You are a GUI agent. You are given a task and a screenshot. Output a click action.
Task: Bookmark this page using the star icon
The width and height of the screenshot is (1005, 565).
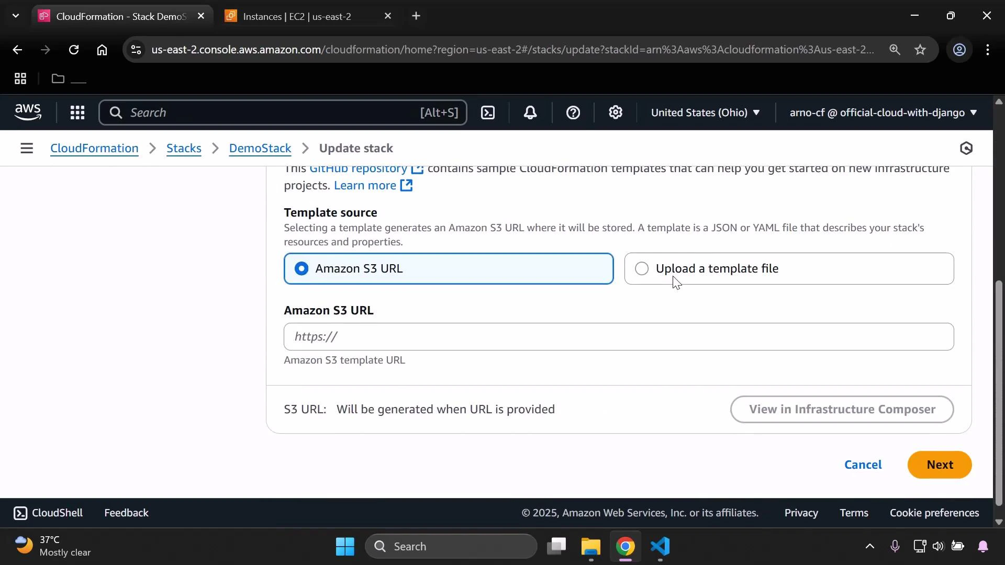921,50
